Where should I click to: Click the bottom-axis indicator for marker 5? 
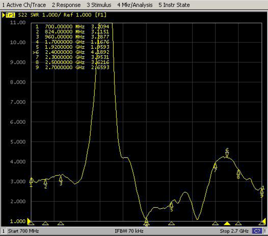coord(171,224)
